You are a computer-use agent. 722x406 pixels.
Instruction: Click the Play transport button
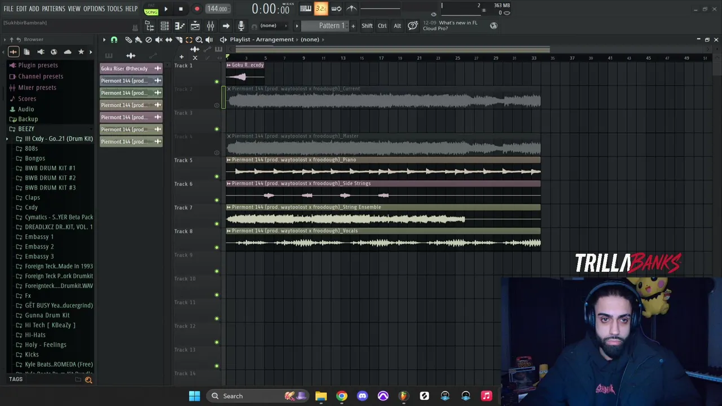pos(166,9)
